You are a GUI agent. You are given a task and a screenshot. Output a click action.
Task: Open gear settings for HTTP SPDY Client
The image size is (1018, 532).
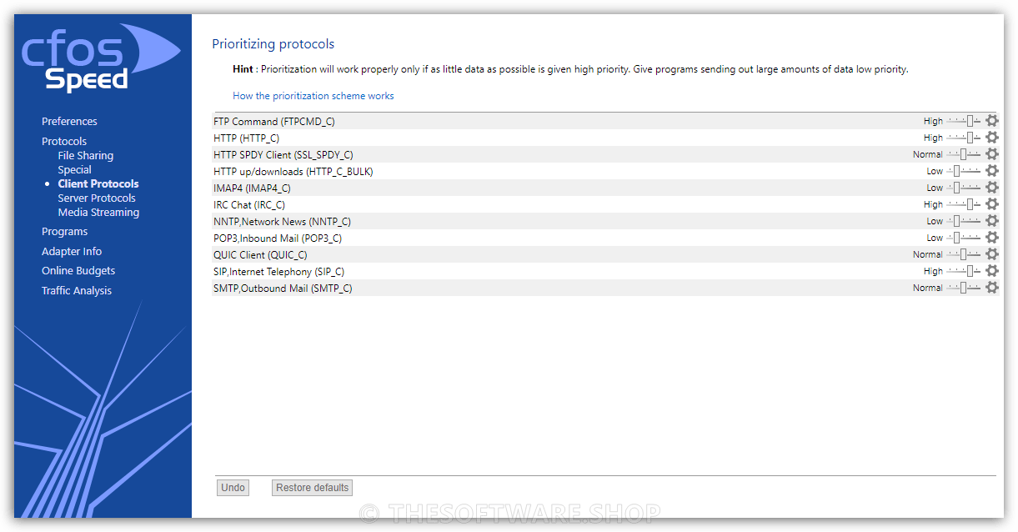(x=991, y=154)
